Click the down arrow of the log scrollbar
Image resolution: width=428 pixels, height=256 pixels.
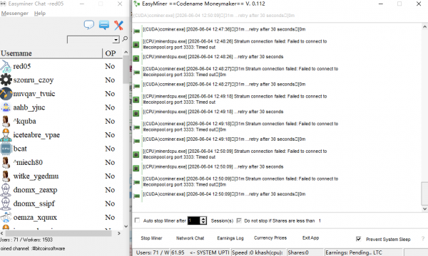coord(424,209)
